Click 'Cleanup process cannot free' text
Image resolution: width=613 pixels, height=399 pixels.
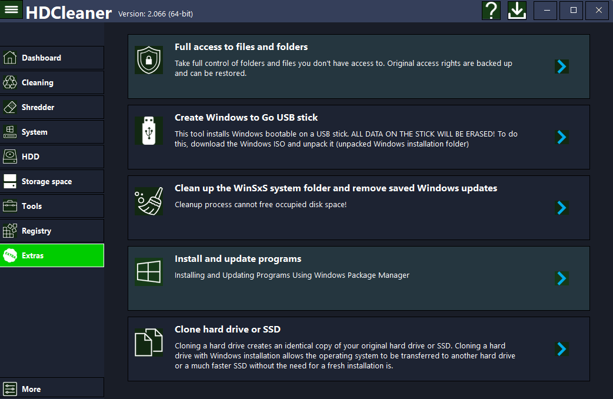click(261, 205)
